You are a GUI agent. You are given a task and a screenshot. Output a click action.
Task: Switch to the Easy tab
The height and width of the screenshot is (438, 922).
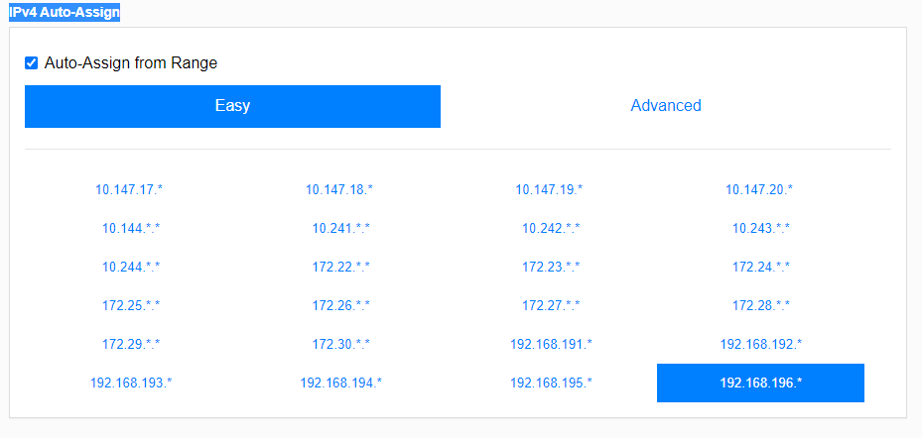click(232, 106)
